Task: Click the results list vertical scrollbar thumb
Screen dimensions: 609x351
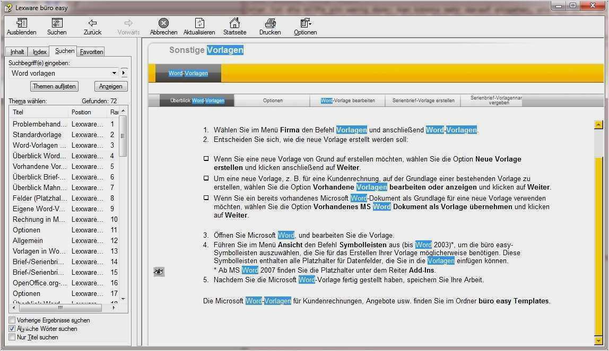Action: [123, 136]
